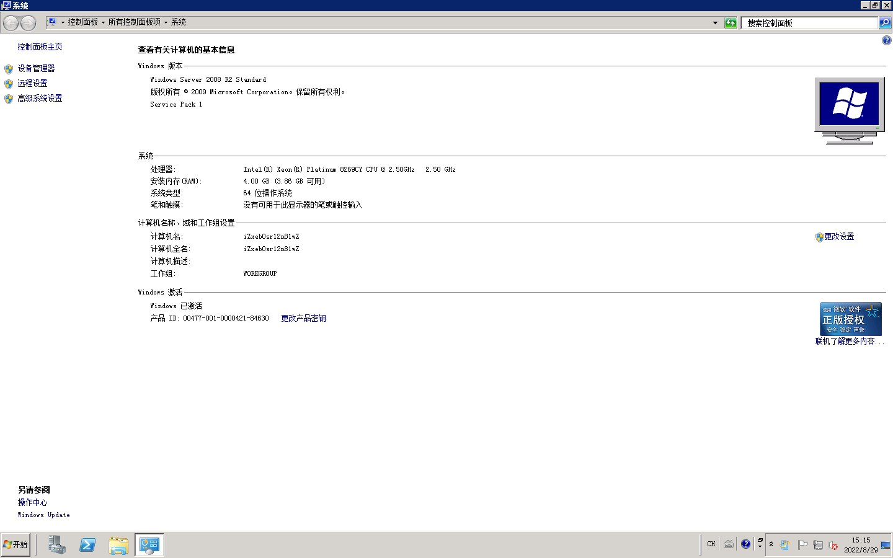The image size is (893, 558).
Task: Toggle the CH input language indicator
Action: point(711,544)
